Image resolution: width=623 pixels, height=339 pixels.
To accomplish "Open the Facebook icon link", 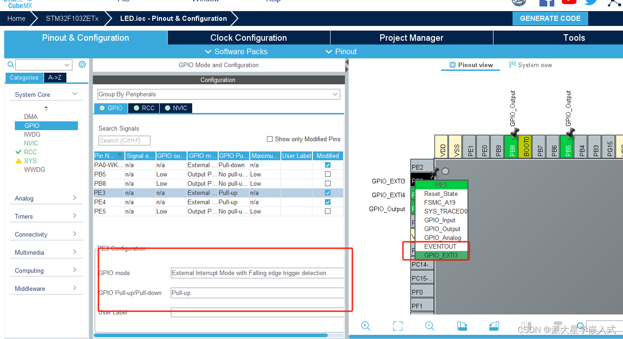I will tap(547, 3).
